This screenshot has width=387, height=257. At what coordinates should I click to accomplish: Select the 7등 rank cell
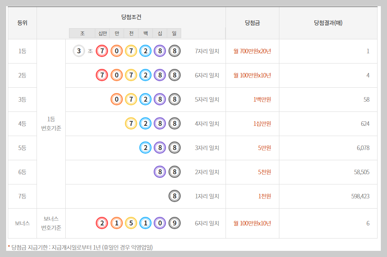click(x=22, y=196)
